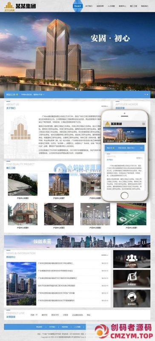The image size is (155, 341).
Task: Click the 领航未来 city skyline banner
Action: pyautogui.click(x=77, y=241)
